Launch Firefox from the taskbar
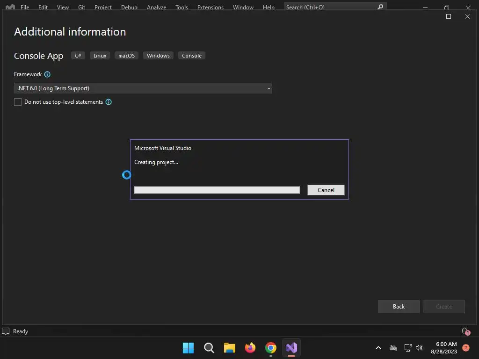This screenshot has height=359, width=479. coord(250,348)
